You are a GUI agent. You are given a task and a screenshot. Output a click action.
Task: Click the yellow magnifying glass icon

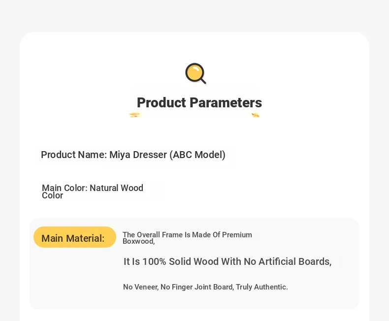196,73
